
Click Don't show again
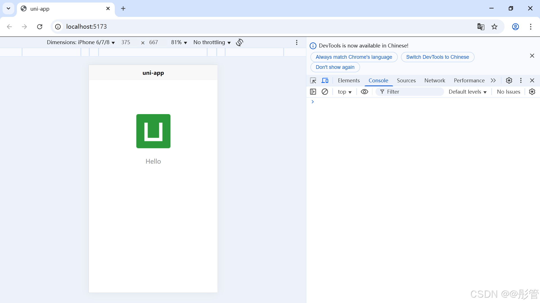pos(335,67)
